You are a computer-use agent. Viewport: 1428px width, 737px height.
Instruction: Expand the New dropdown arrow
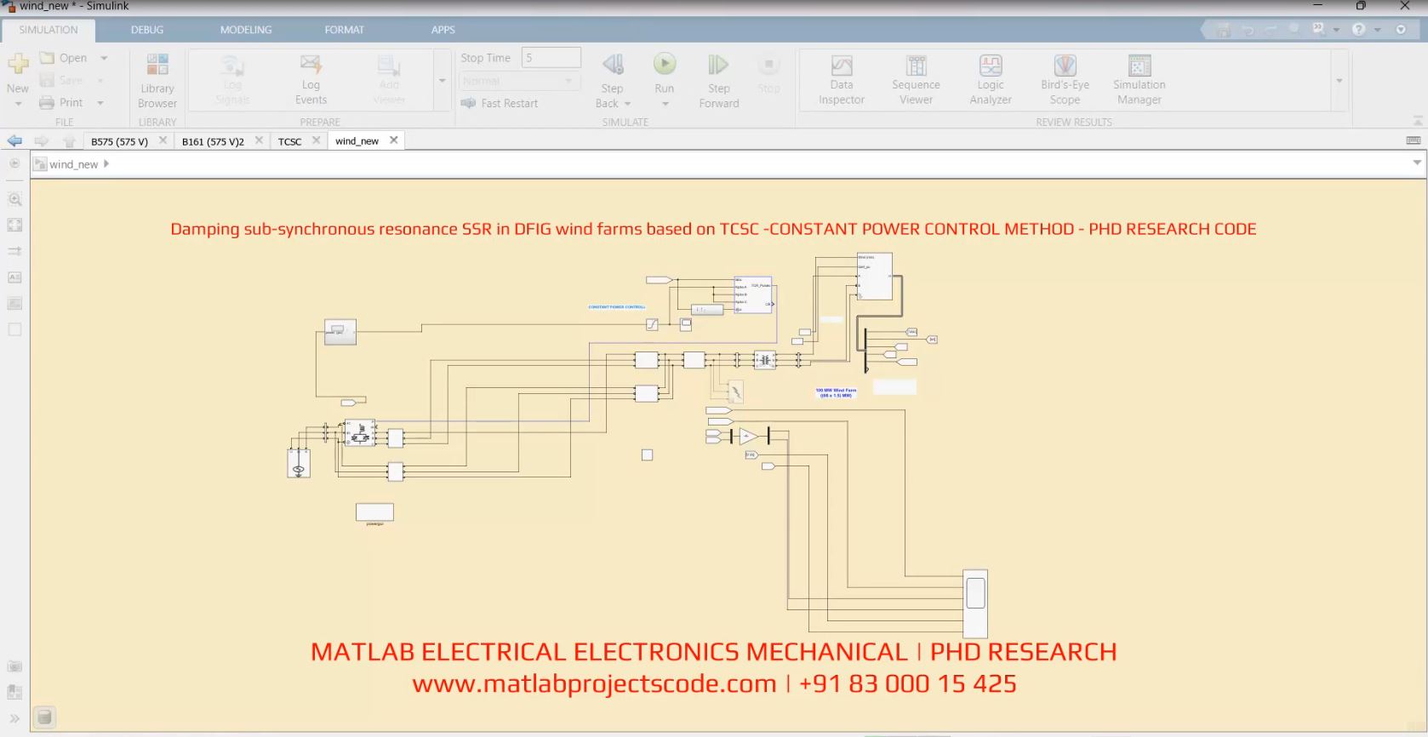point(18,104)
